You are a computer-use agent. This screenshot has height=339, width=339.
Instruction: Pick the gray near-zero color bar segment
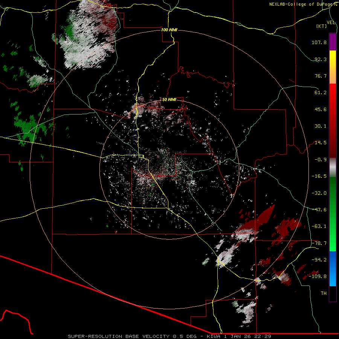pos(333,167)
